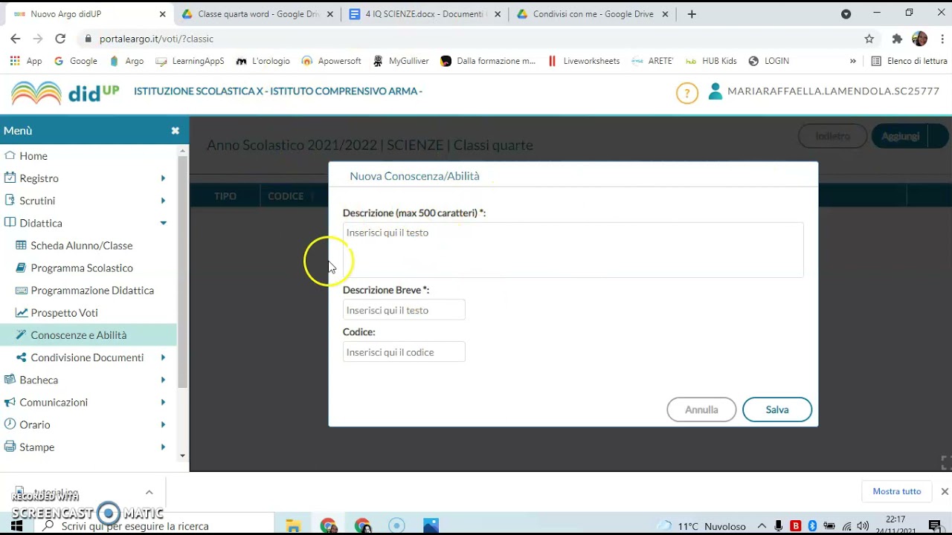Viewport: 952px width, 535px height.
Task: Click the Prospetto Voti chart icon
Action: tap(21, 313)
